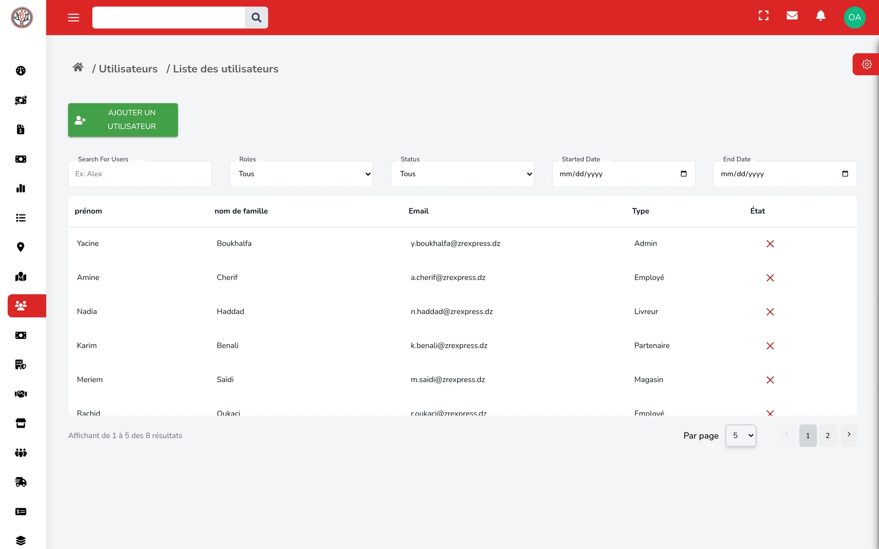Open the fast delivery truck sidebar icon

tap(21, 482)
